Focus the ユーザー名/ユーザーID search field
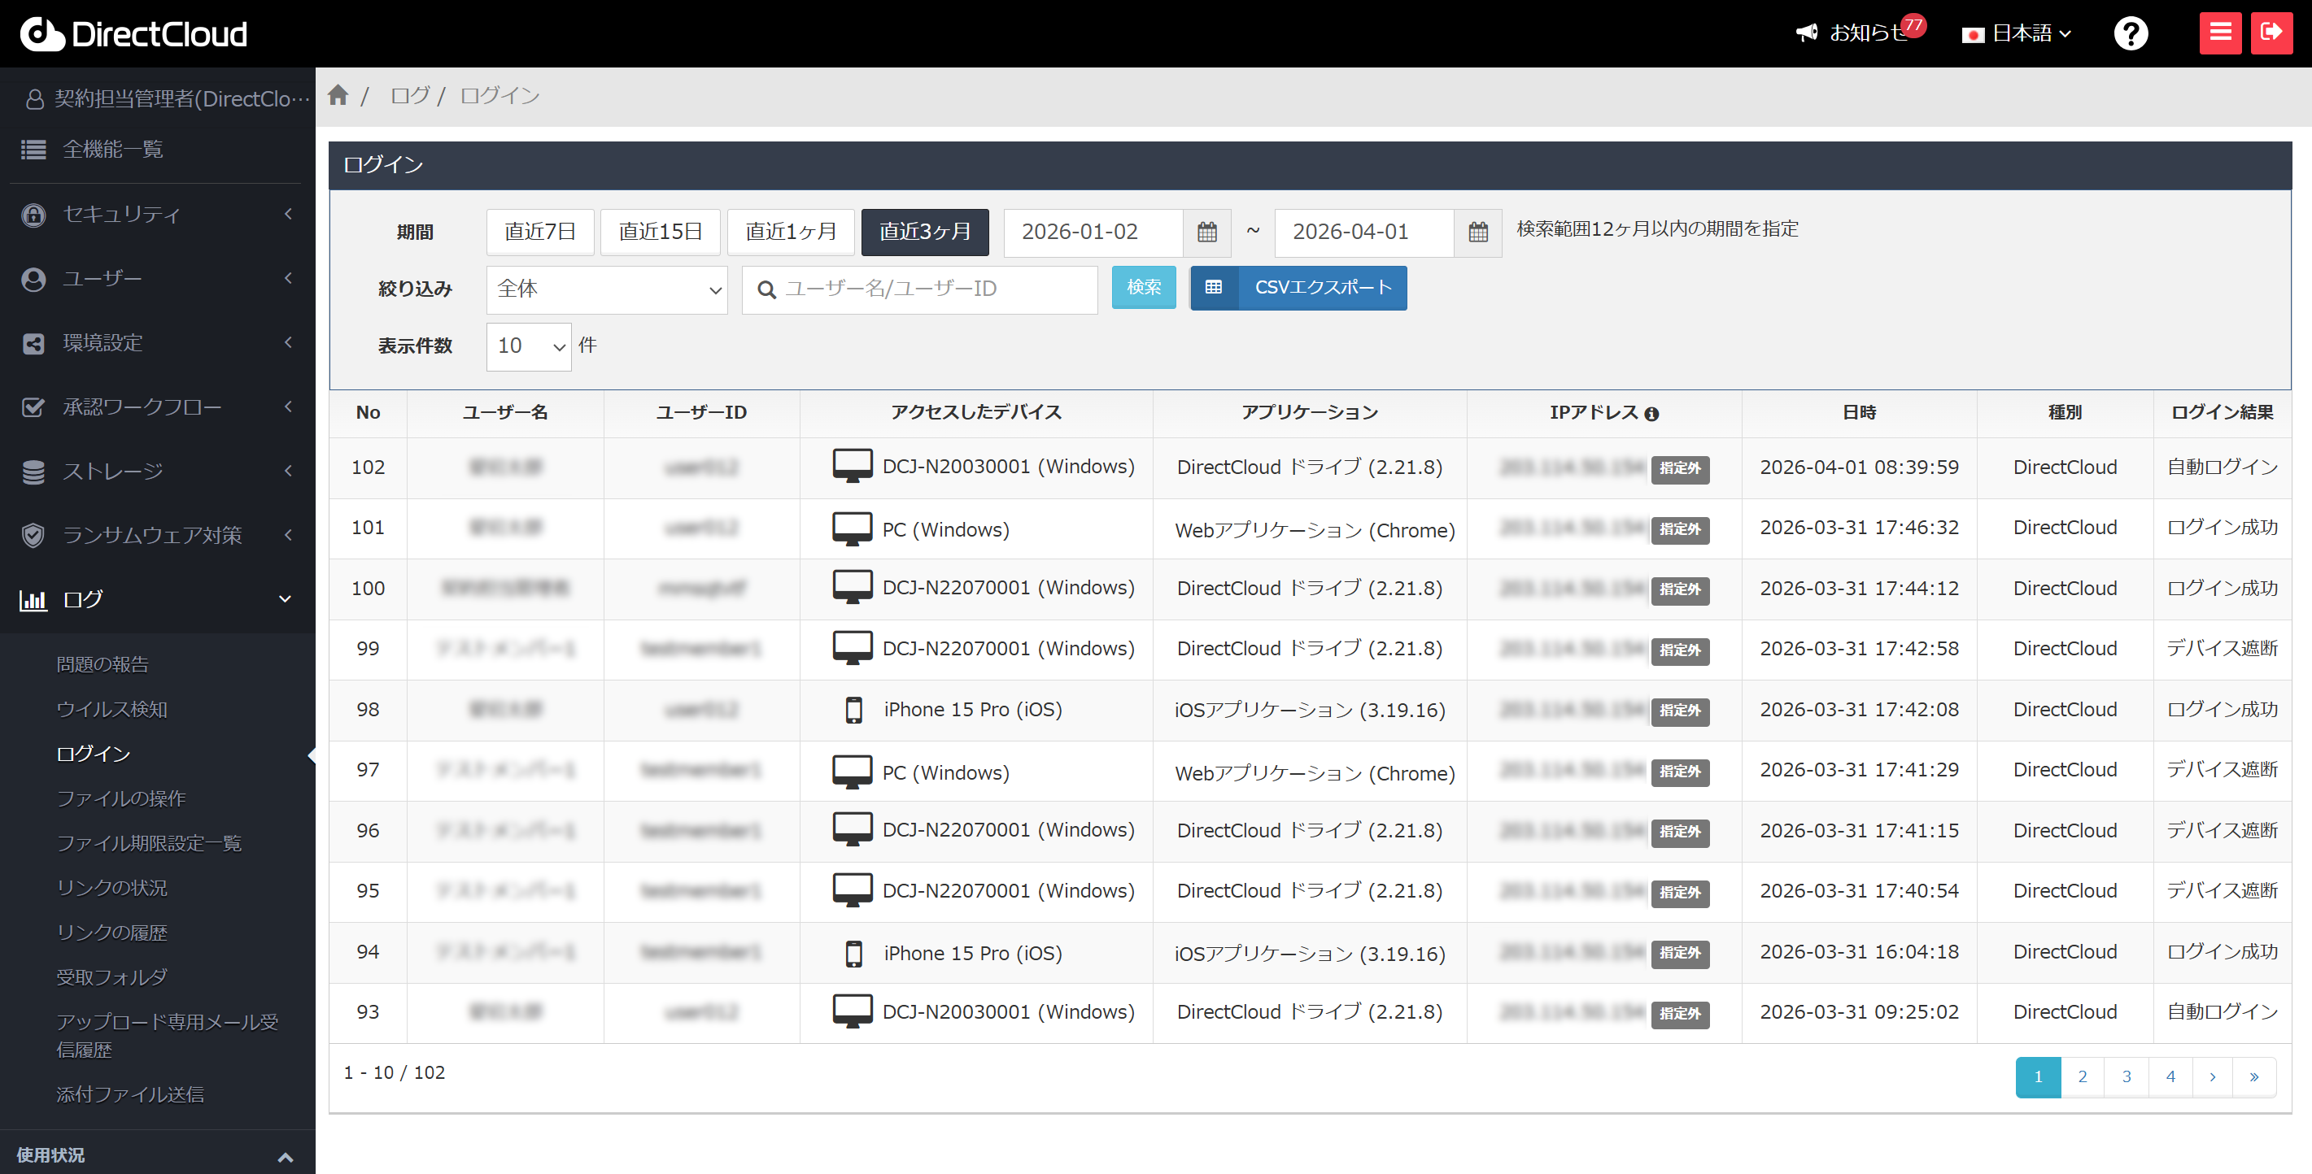The width and height of the screenshot is (2312, 1174). click(x=919, y=289)
